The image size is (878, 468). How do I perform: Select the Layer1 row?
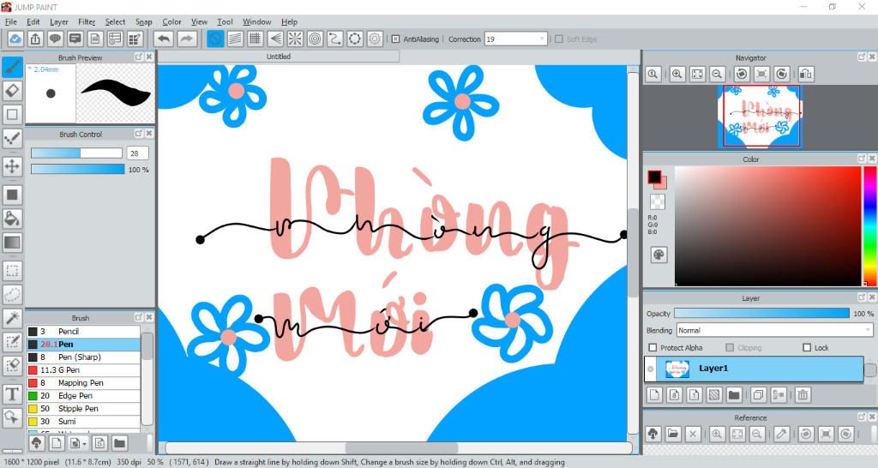tap(754, 369)
